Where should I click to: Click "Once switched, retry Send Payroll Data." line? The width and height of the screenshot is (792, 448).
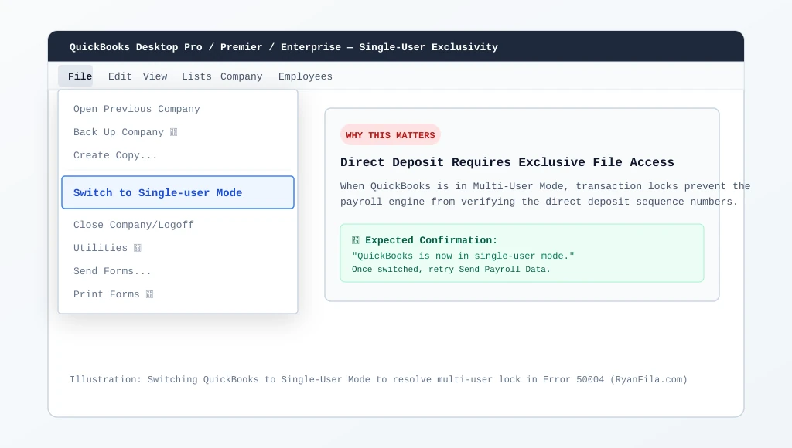pos(451,270)
